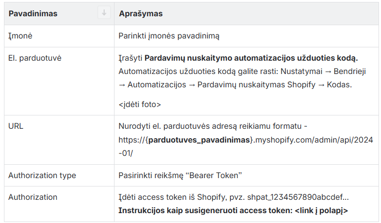Select the Aprašymas column header
The image size is (381, 223).
[141, 14]
